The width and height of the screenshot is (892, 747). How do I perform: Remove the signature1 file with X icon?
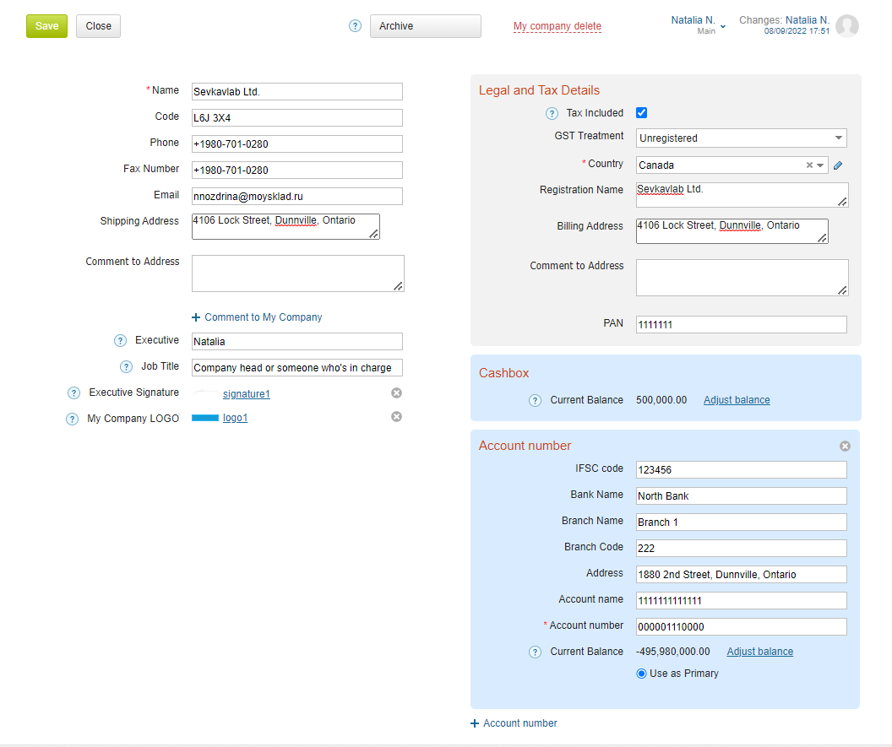pos(396,392)
